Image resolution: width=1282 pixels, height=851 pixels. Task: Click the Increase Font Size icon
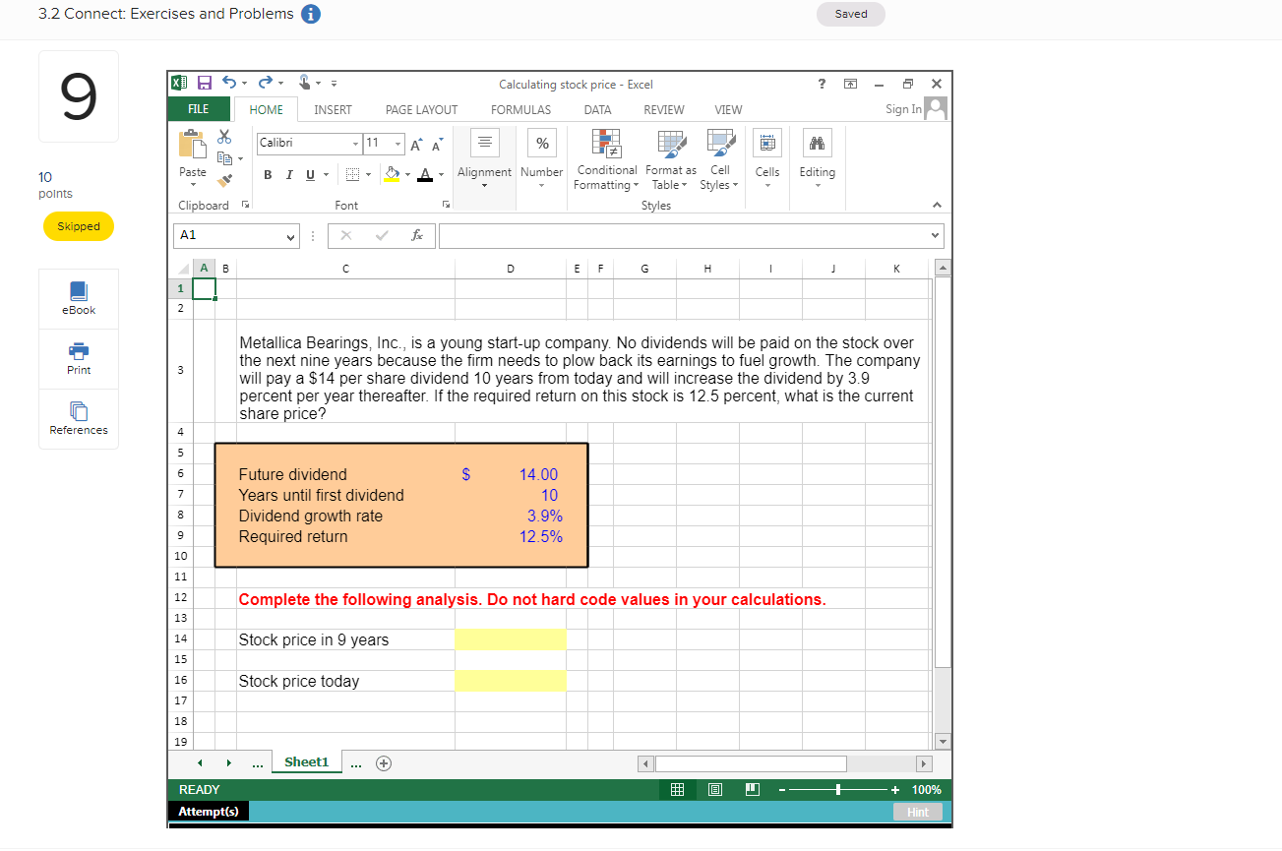(x=417, y=144)
